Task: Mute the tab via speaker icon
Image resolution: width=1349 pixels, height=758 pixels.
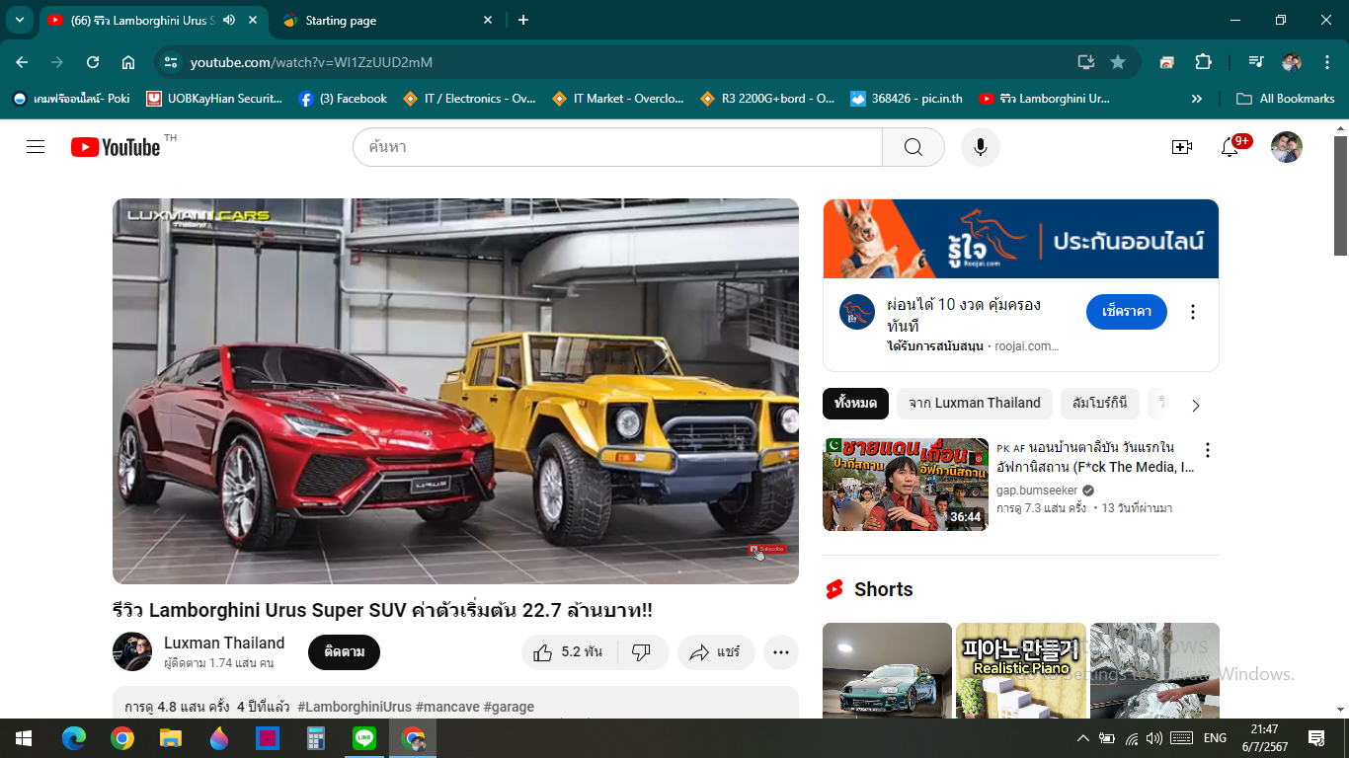Action: tap(229, 20)
